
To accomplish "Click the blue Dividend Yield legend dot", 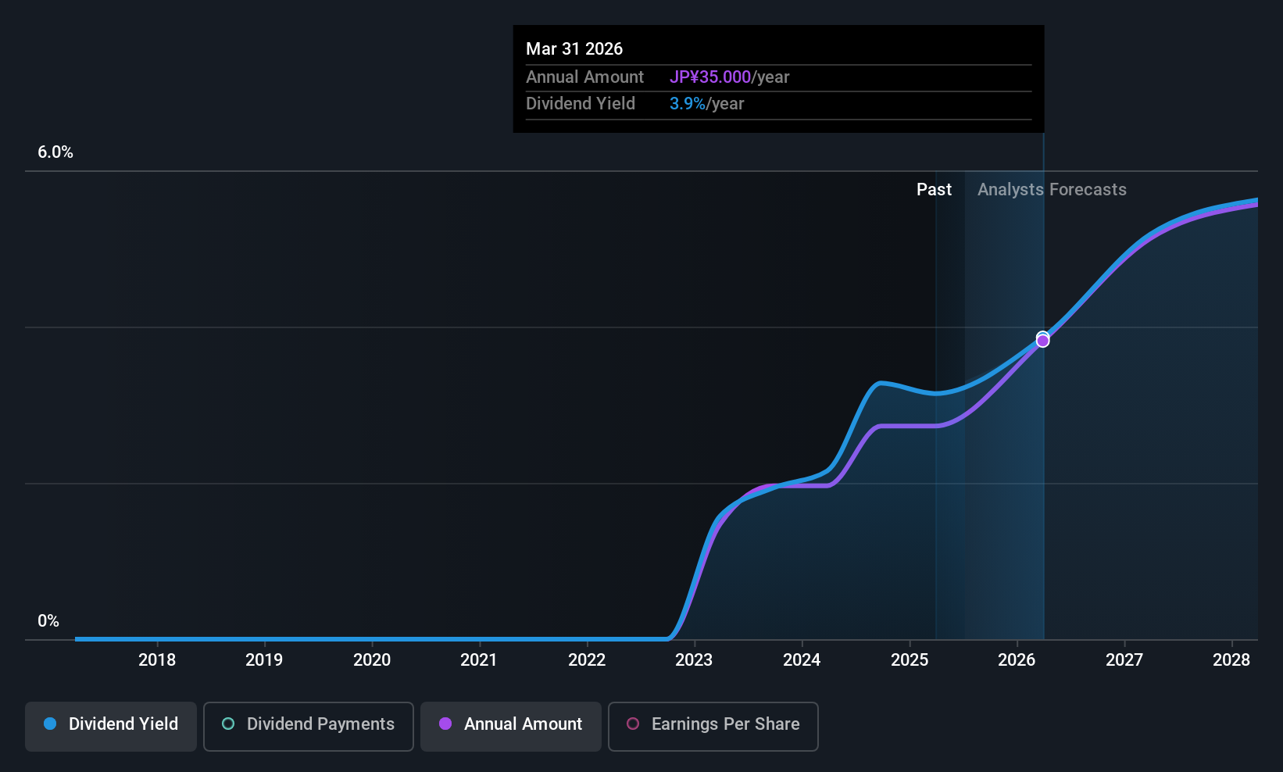I will (x=50, y=724).
